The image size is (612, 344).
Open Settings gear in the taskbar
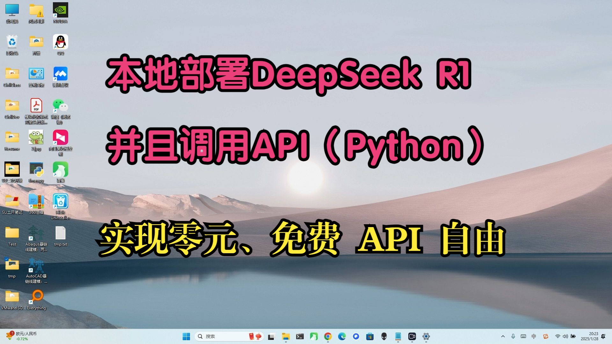[426, 336]
